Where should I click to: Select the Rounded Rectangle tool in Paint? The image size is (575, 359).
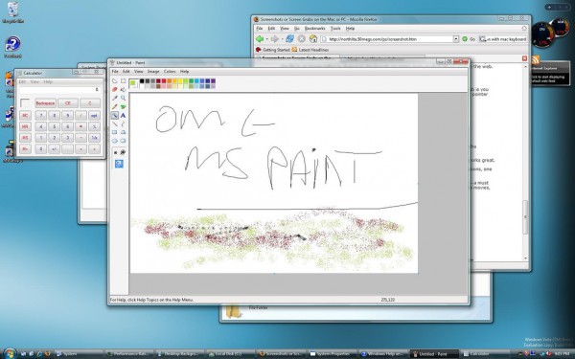(123, 141)
